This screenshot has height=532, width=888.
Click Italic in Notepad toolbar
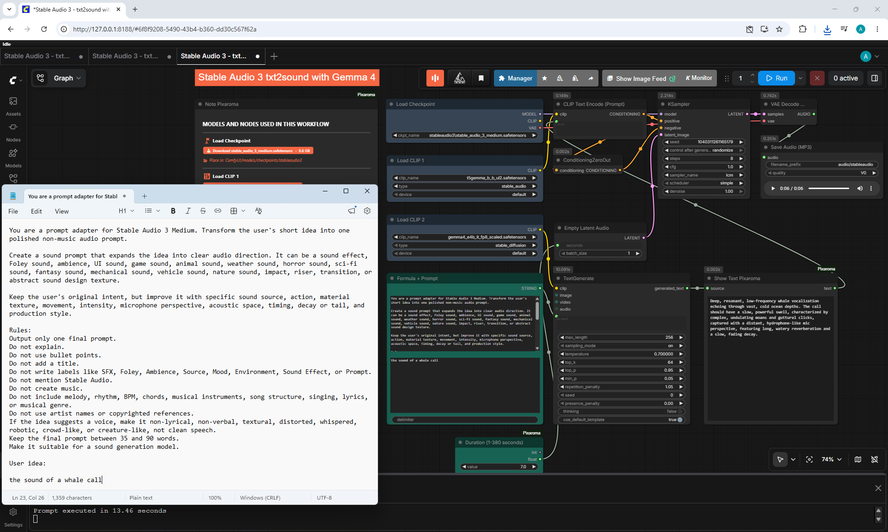tap(188, 211)
